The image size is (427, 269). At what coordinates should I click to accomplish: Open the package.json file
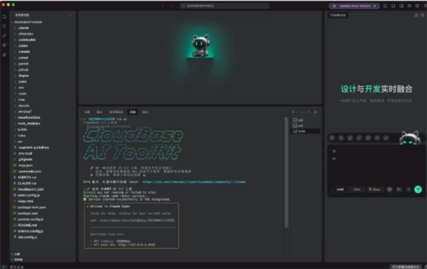(42, 213)
